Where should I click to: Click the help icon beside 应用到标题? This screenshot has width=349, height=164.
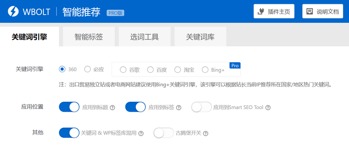(112, 108)
